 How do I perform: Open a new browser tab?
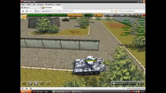point(65,7)
